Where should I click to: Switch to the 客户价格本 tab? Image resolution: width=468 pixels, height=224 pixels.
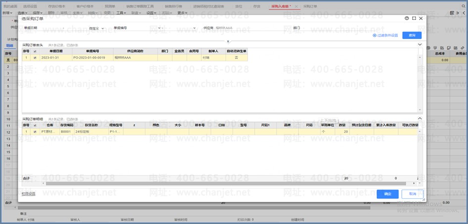[x=85, y=6]
